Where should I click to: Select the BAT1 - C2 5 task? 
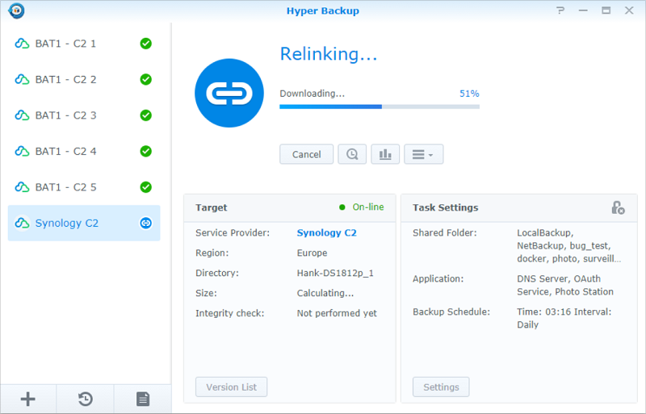click(66, 187)
